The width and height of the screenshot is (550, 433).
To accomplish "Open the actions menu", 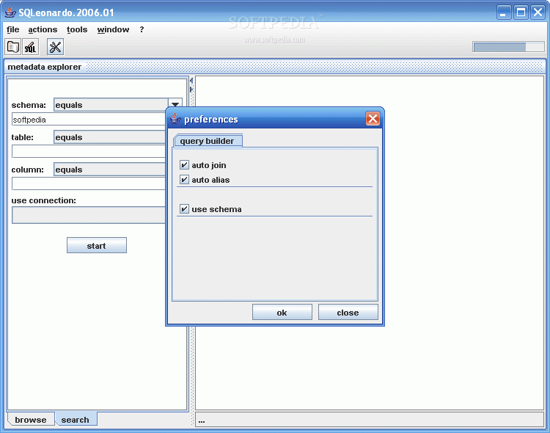I will click(x=43, y=29).
